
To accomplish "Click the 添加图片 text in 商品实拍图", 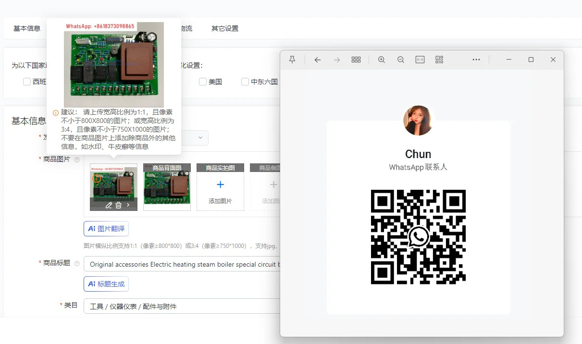I will pyautogui.click(x=220, y=201).
